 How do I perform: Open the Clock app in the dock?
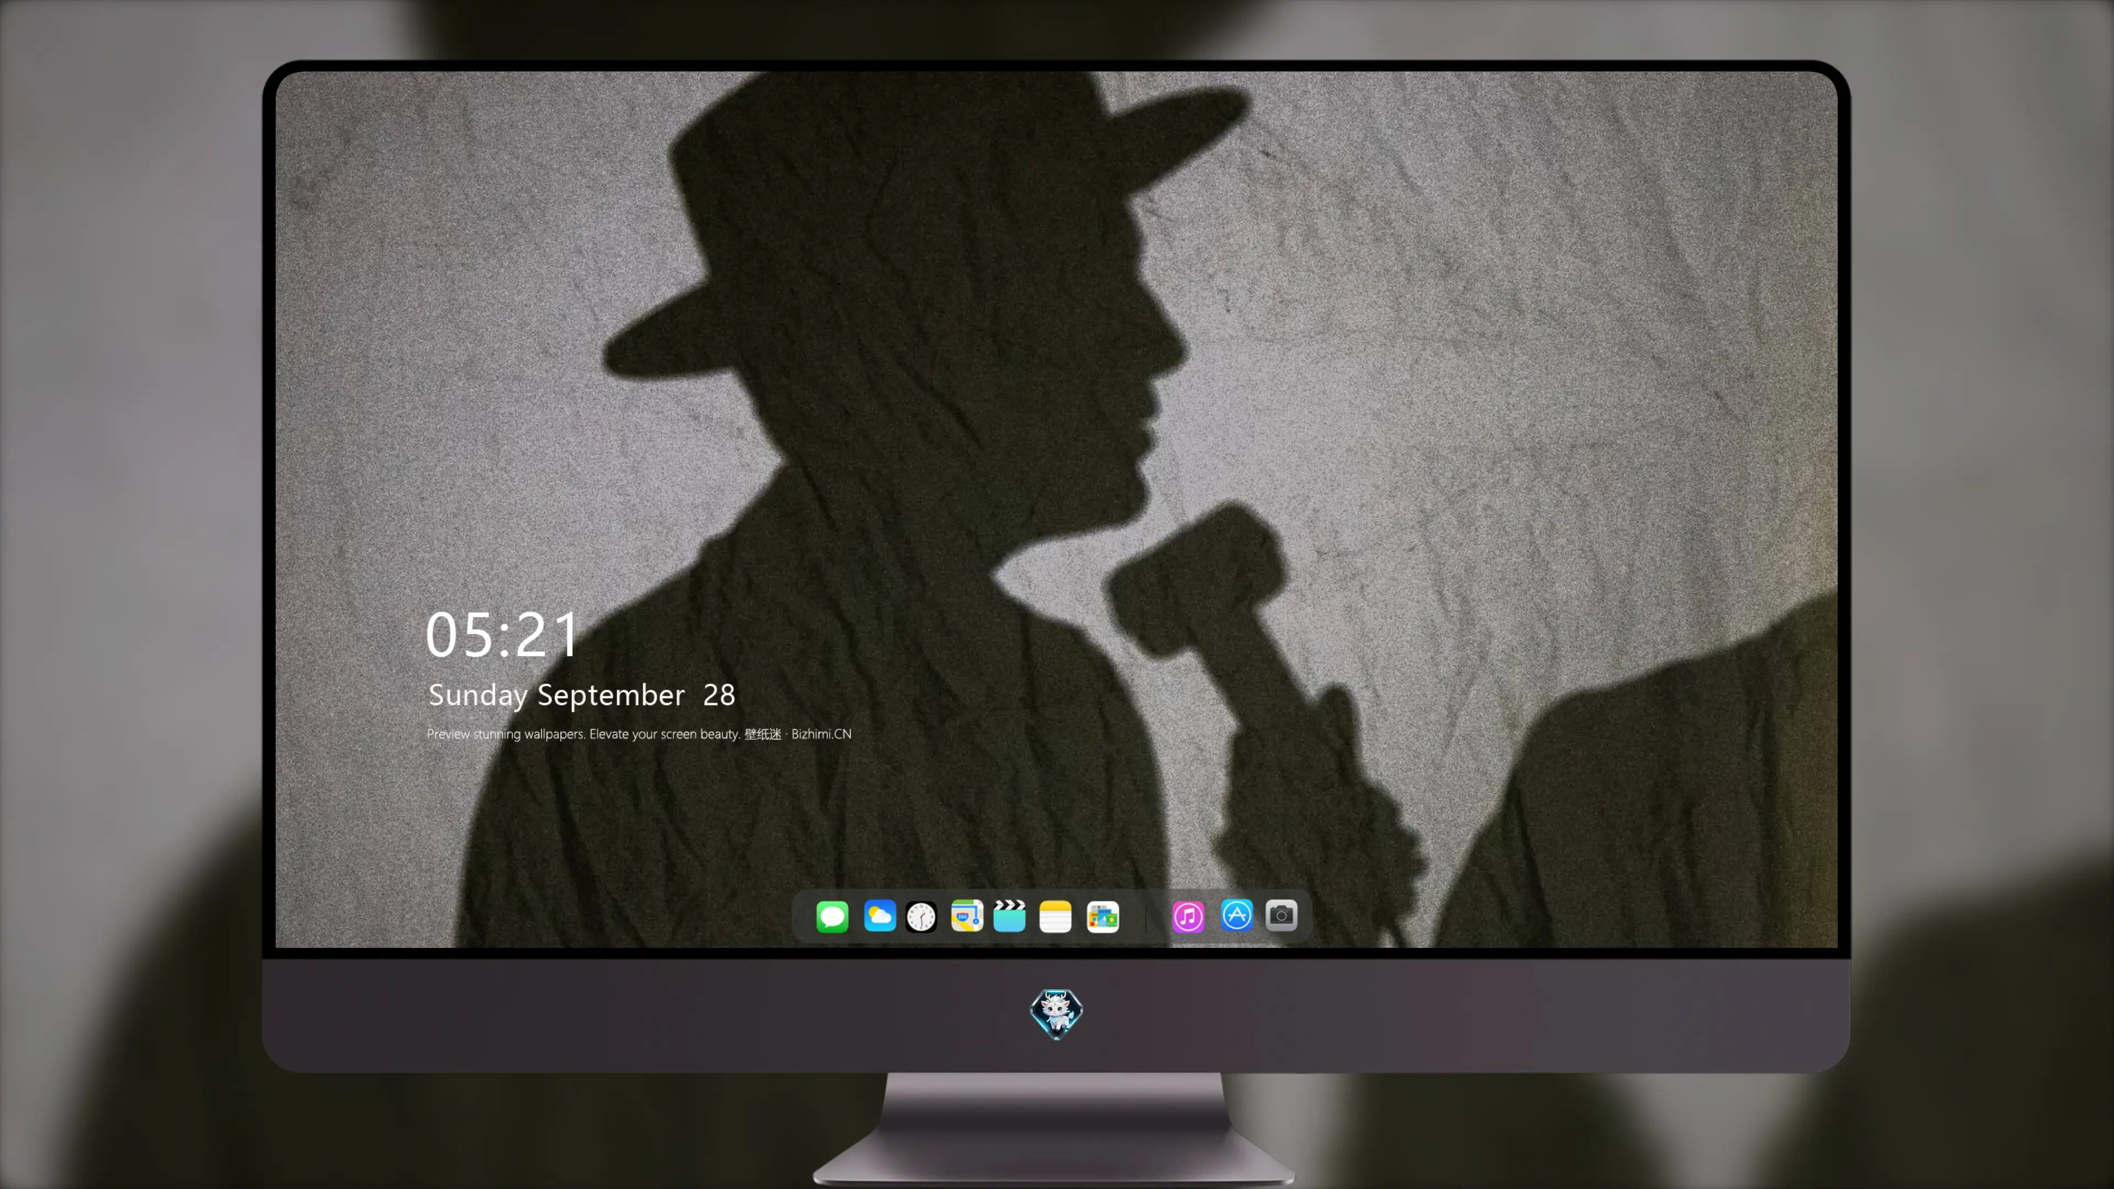[921, 917]
